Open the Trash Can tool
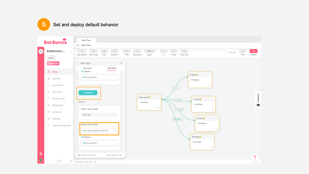309x174 pixels. click(x=184, y=51)
